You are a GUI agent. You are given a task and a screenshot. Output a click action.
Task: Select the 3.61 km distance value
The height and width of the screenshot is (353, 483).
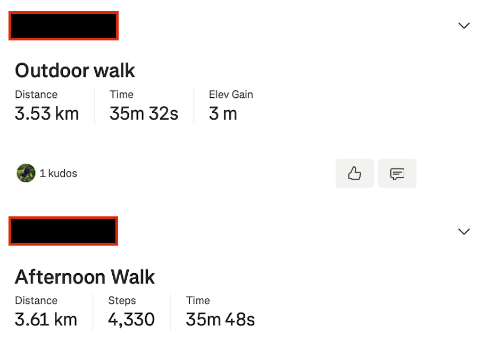pyautogui.click(x=46, y=320)
